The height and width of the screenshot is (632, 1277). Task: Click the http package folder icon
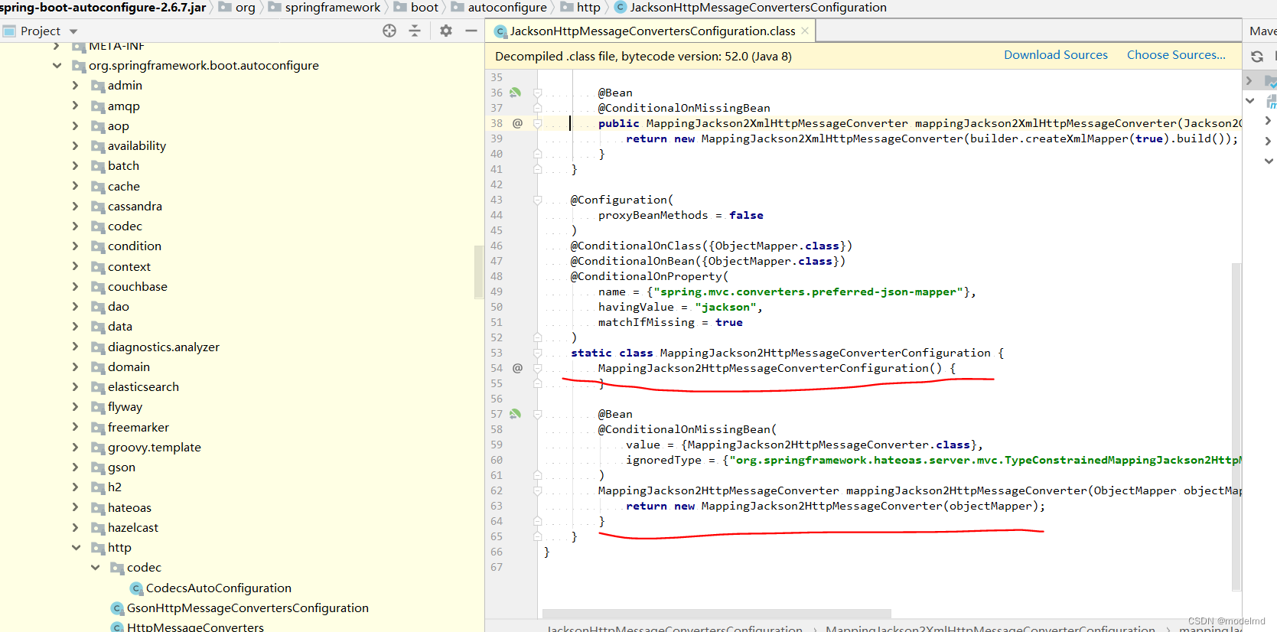[98, 548]
